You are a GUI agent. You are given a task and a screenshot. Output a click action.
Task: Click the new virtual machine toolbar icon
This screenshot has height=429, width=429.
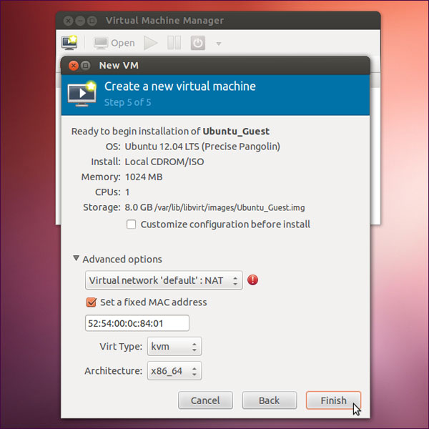[x=69, y=43]
